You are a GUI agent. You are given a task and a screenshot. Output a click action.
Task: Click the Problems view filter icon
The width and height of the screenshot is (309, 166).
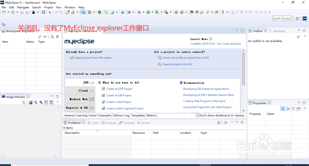[219, 123]
